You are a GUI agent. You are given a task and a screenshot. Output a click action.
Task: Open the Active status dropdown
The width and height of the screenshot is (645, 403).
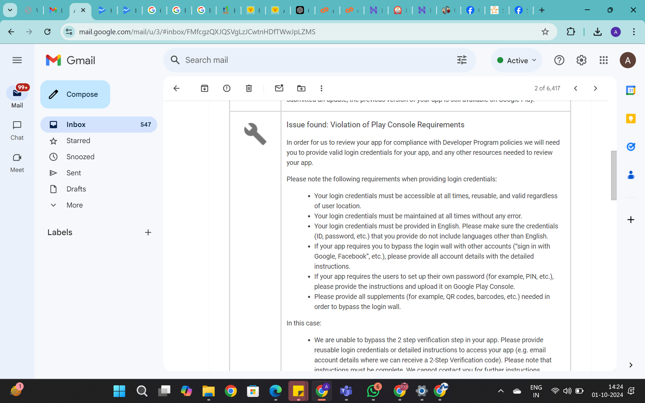516,60
